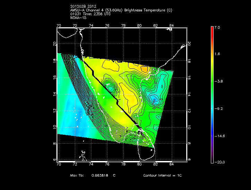This screenshot has width=251, height=190.
Task: Click the Sri Lanka island outline
Action: click(146, 142)
